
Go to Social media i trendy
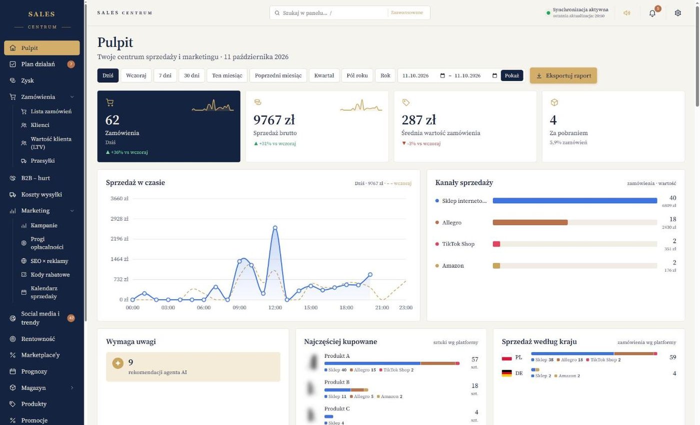(42, 318)
